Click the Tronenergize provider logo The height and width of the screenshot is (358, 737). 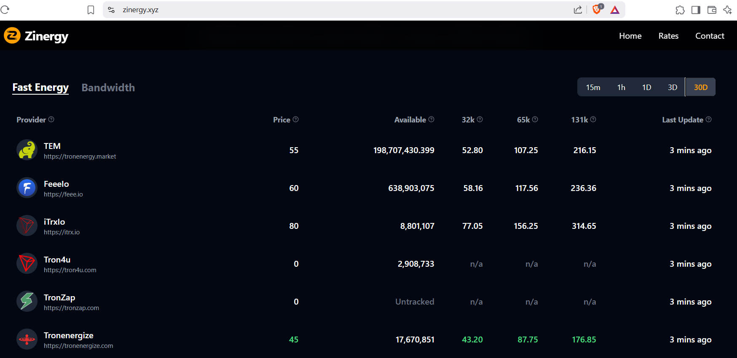click(27, 339)
